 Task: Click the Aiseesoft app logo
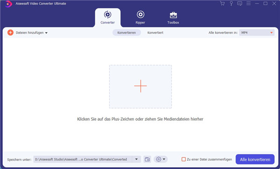click(x=8, y=4)
